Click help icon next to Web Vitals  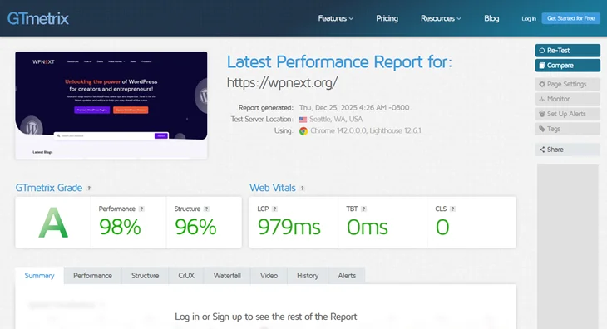coord(303,189)
